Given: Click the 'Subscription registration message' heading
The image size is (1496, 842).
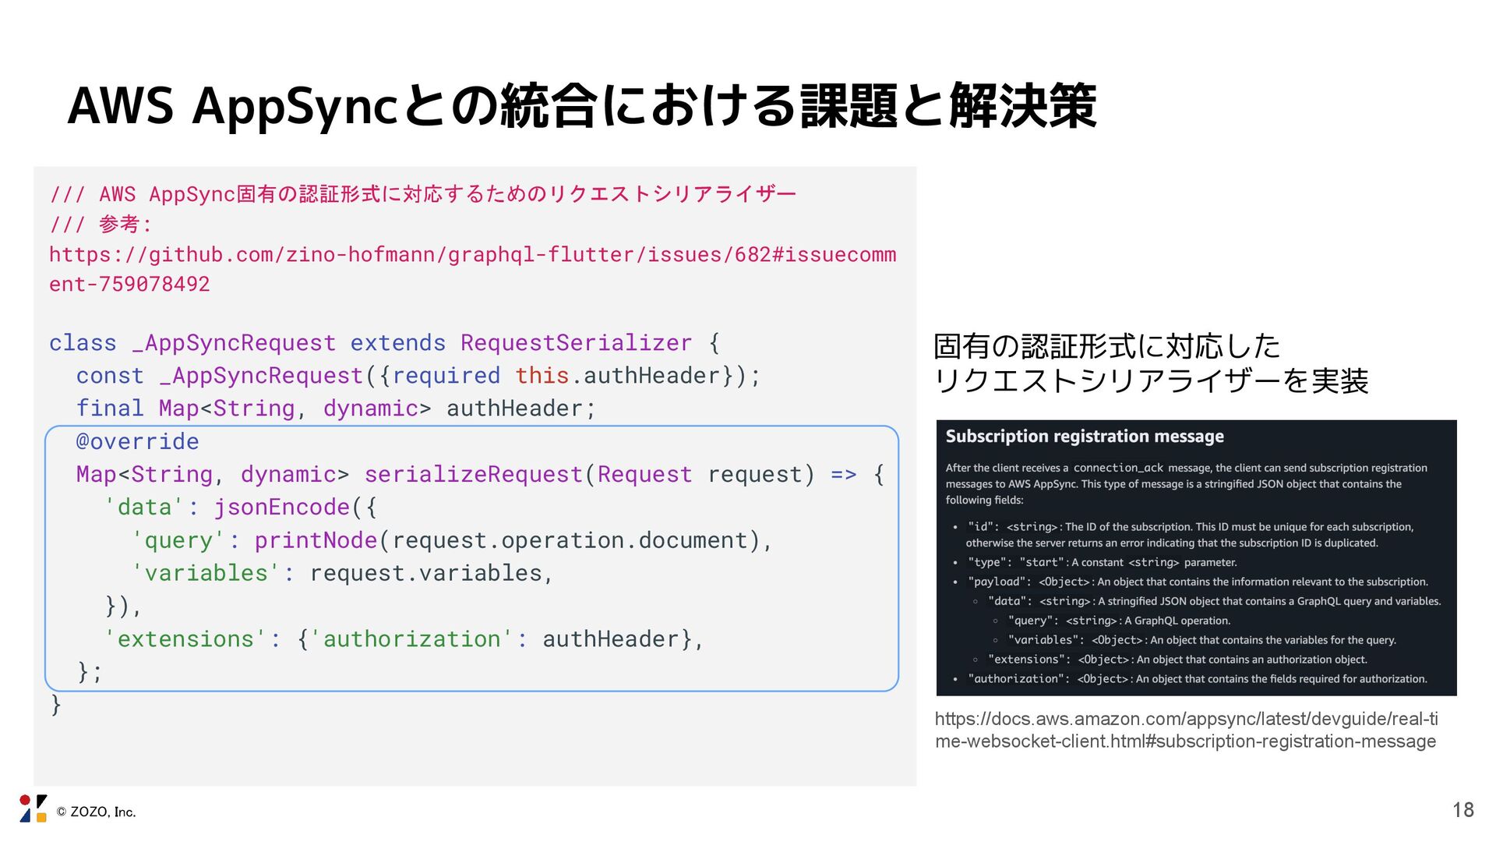Looking at the screenshot, I should 1084,437.
